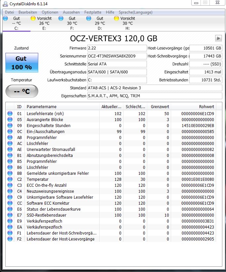Click status orb of ECC On-the-fly Anzahl row
The height and width of the screenshot is (272, 226).
point(10,185)
